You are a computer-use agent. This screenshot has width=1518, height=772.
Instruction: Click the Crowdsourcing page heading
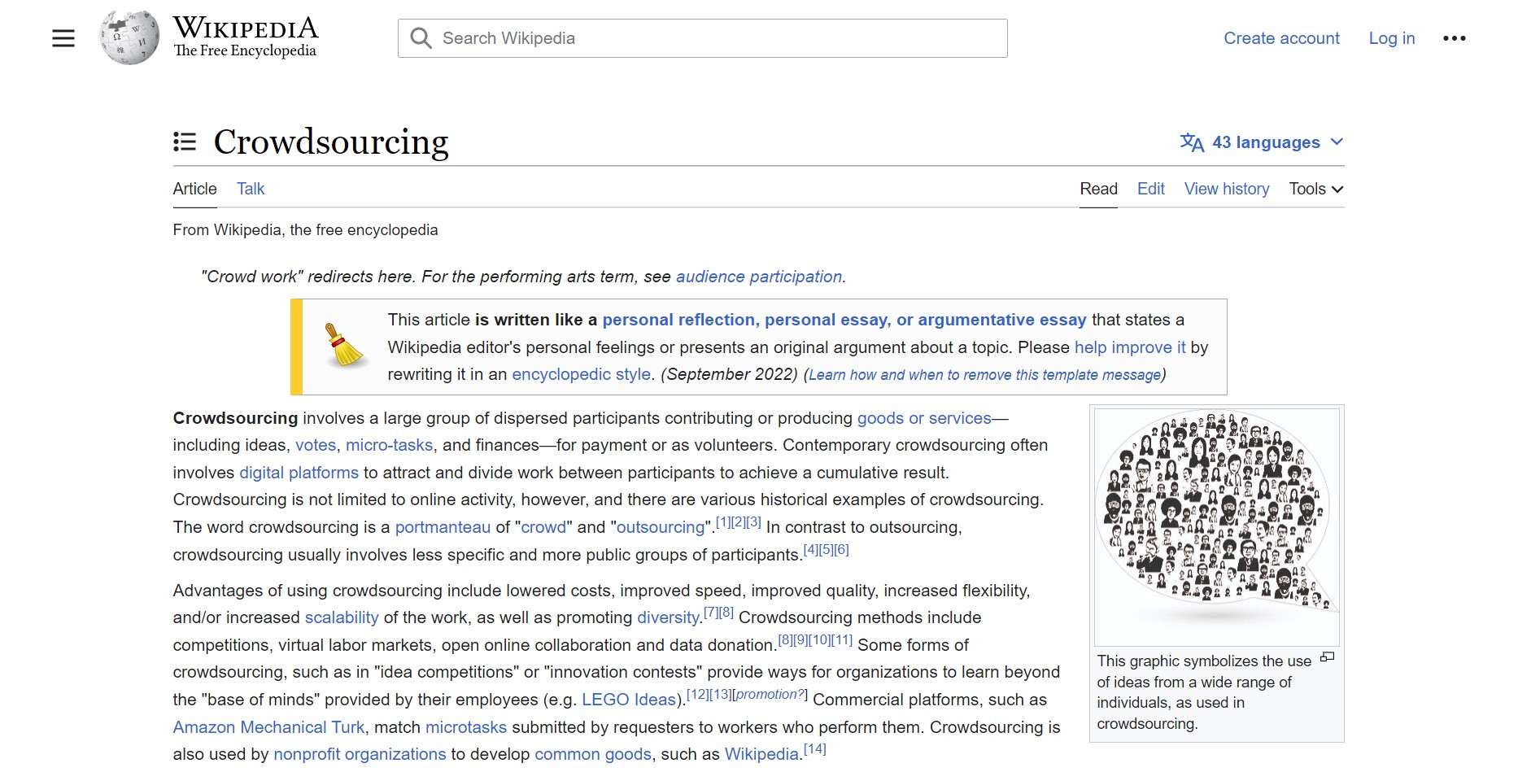pos(331,142)
